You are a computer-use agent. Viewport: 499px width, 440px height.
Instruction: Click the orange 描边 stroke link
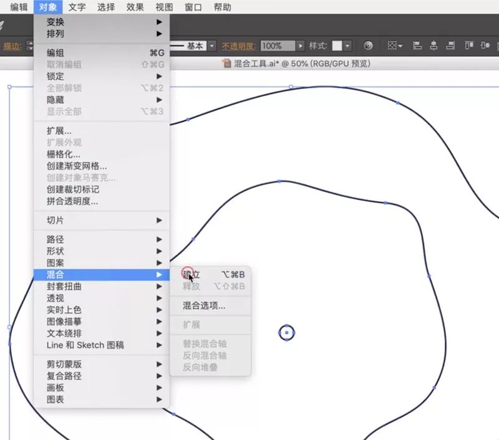pos(11,46)
